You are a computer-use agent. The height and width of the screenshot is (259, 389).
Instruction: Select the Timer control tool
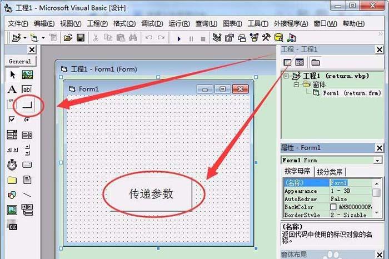click(12, 165)
